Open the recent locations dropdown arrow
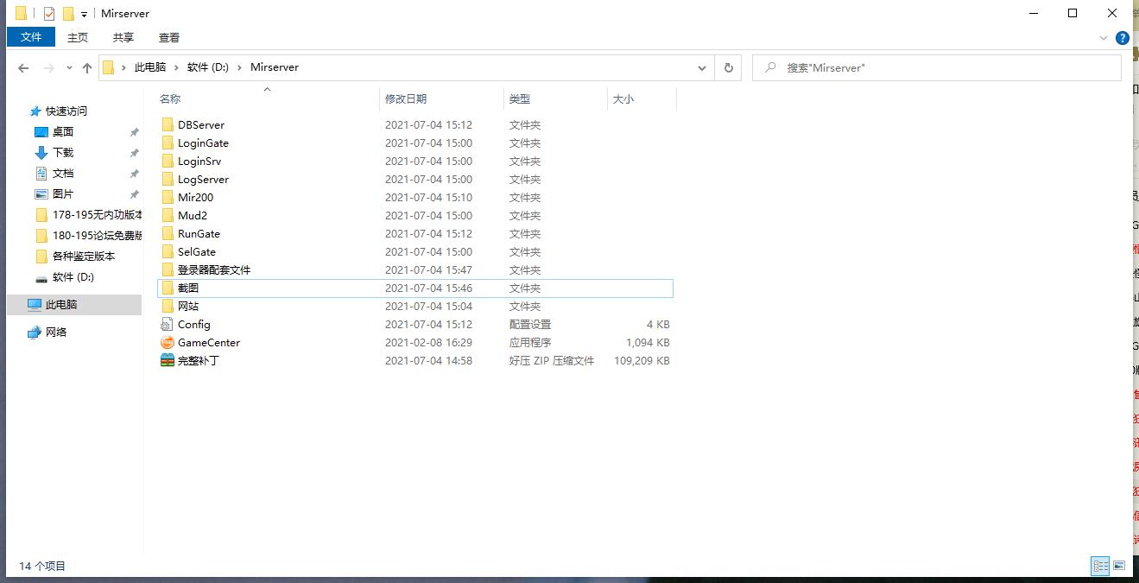Viewport: 1139px width, 583px height. tap(68, 68)
